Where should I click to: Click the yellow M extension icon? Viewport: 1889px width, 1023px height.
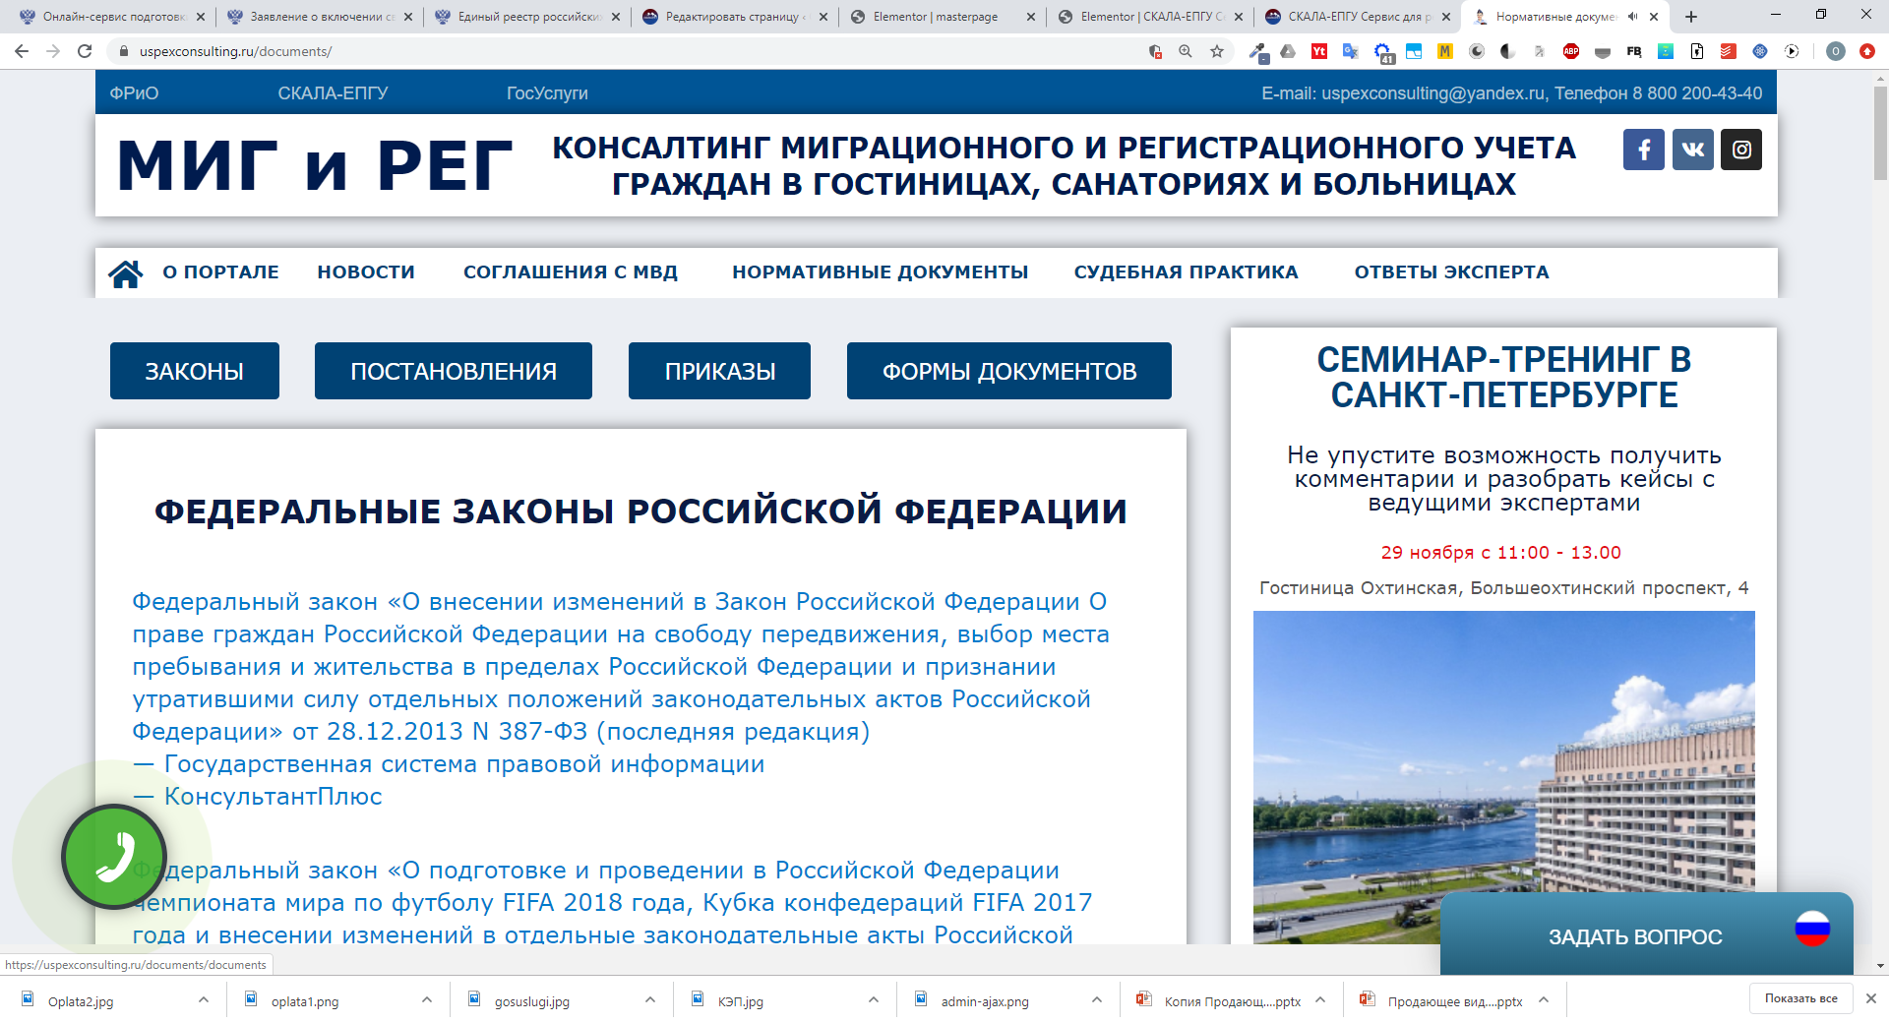tap(1445, 51)
